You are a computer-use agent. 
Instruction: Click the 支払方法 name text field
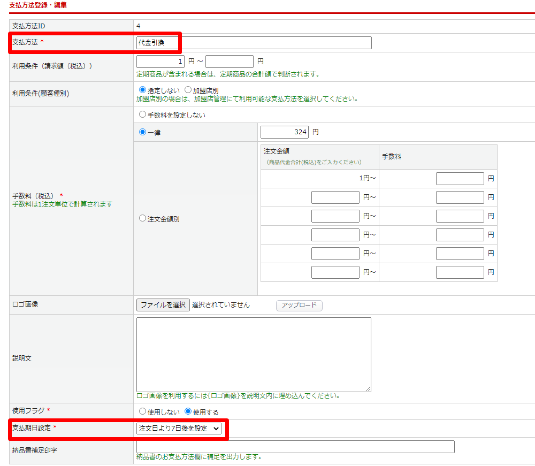pos(254,43)
